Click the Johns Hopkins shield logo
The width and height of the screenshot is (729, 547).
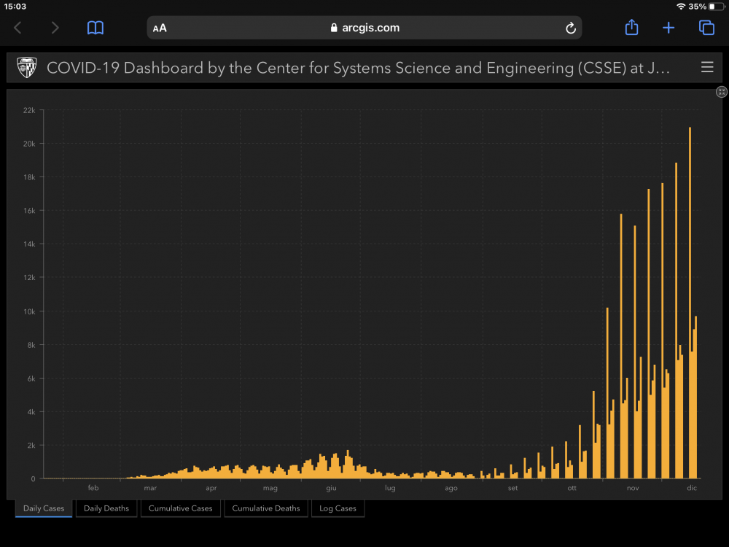(26, 68)
